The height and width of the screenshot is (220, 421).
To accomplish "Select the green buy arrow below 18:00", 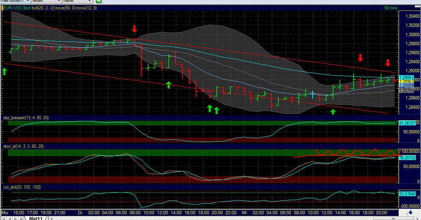I will pyautogui.click(x=210, y=108).
